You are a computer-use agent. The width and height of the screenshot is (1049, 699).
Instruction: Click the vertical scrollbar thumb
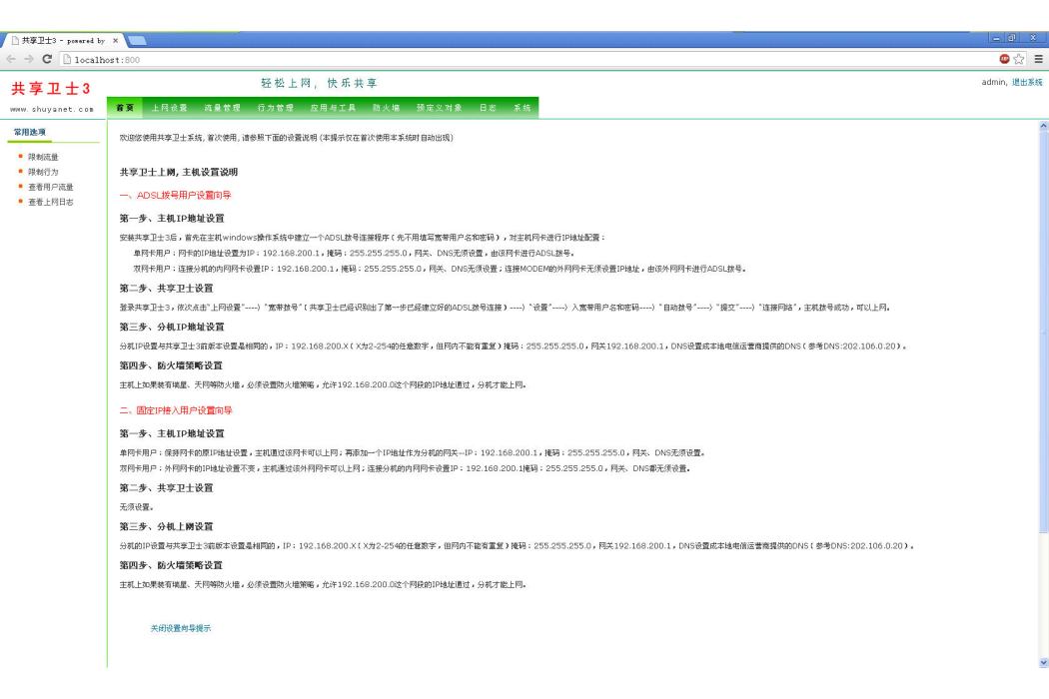click(x=1044, y=332)
